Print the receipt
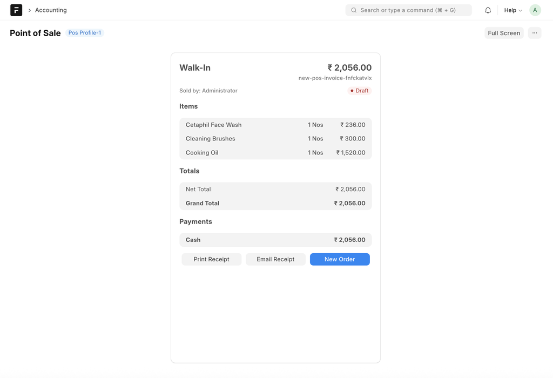 pos(211,259)
